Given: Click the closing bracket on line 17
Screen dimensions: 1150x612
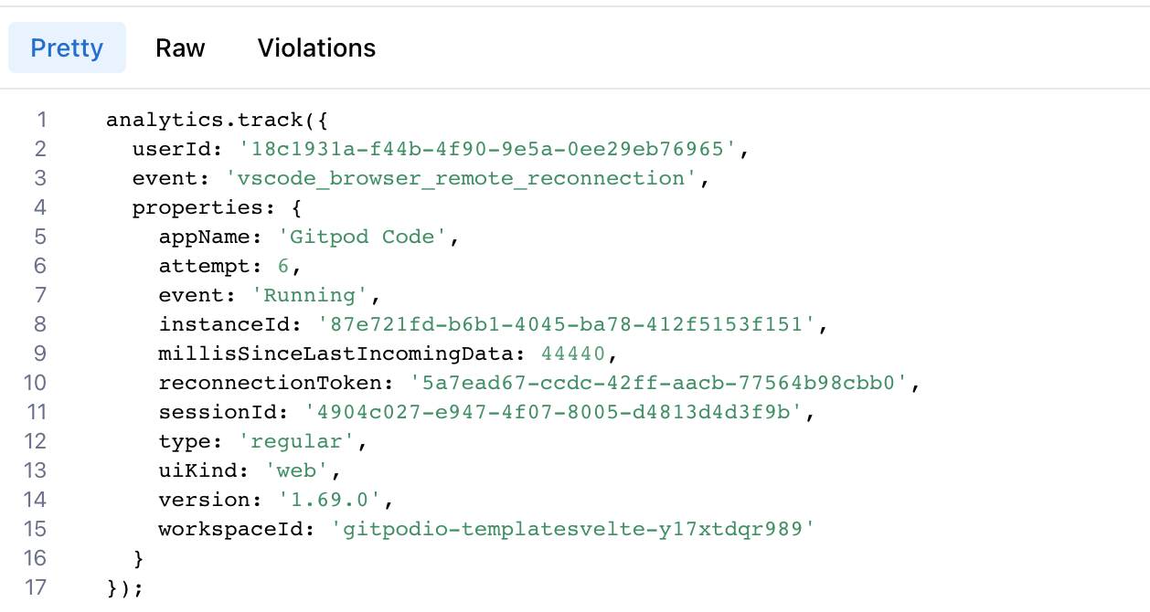Looking at the screenshot, I should tap(131, 587).
